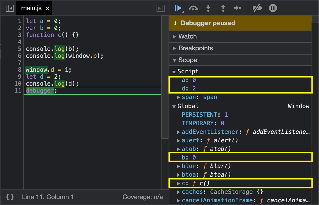Set breakpoint on line 8 gutter
319x205 pixels.
(20, 70)
